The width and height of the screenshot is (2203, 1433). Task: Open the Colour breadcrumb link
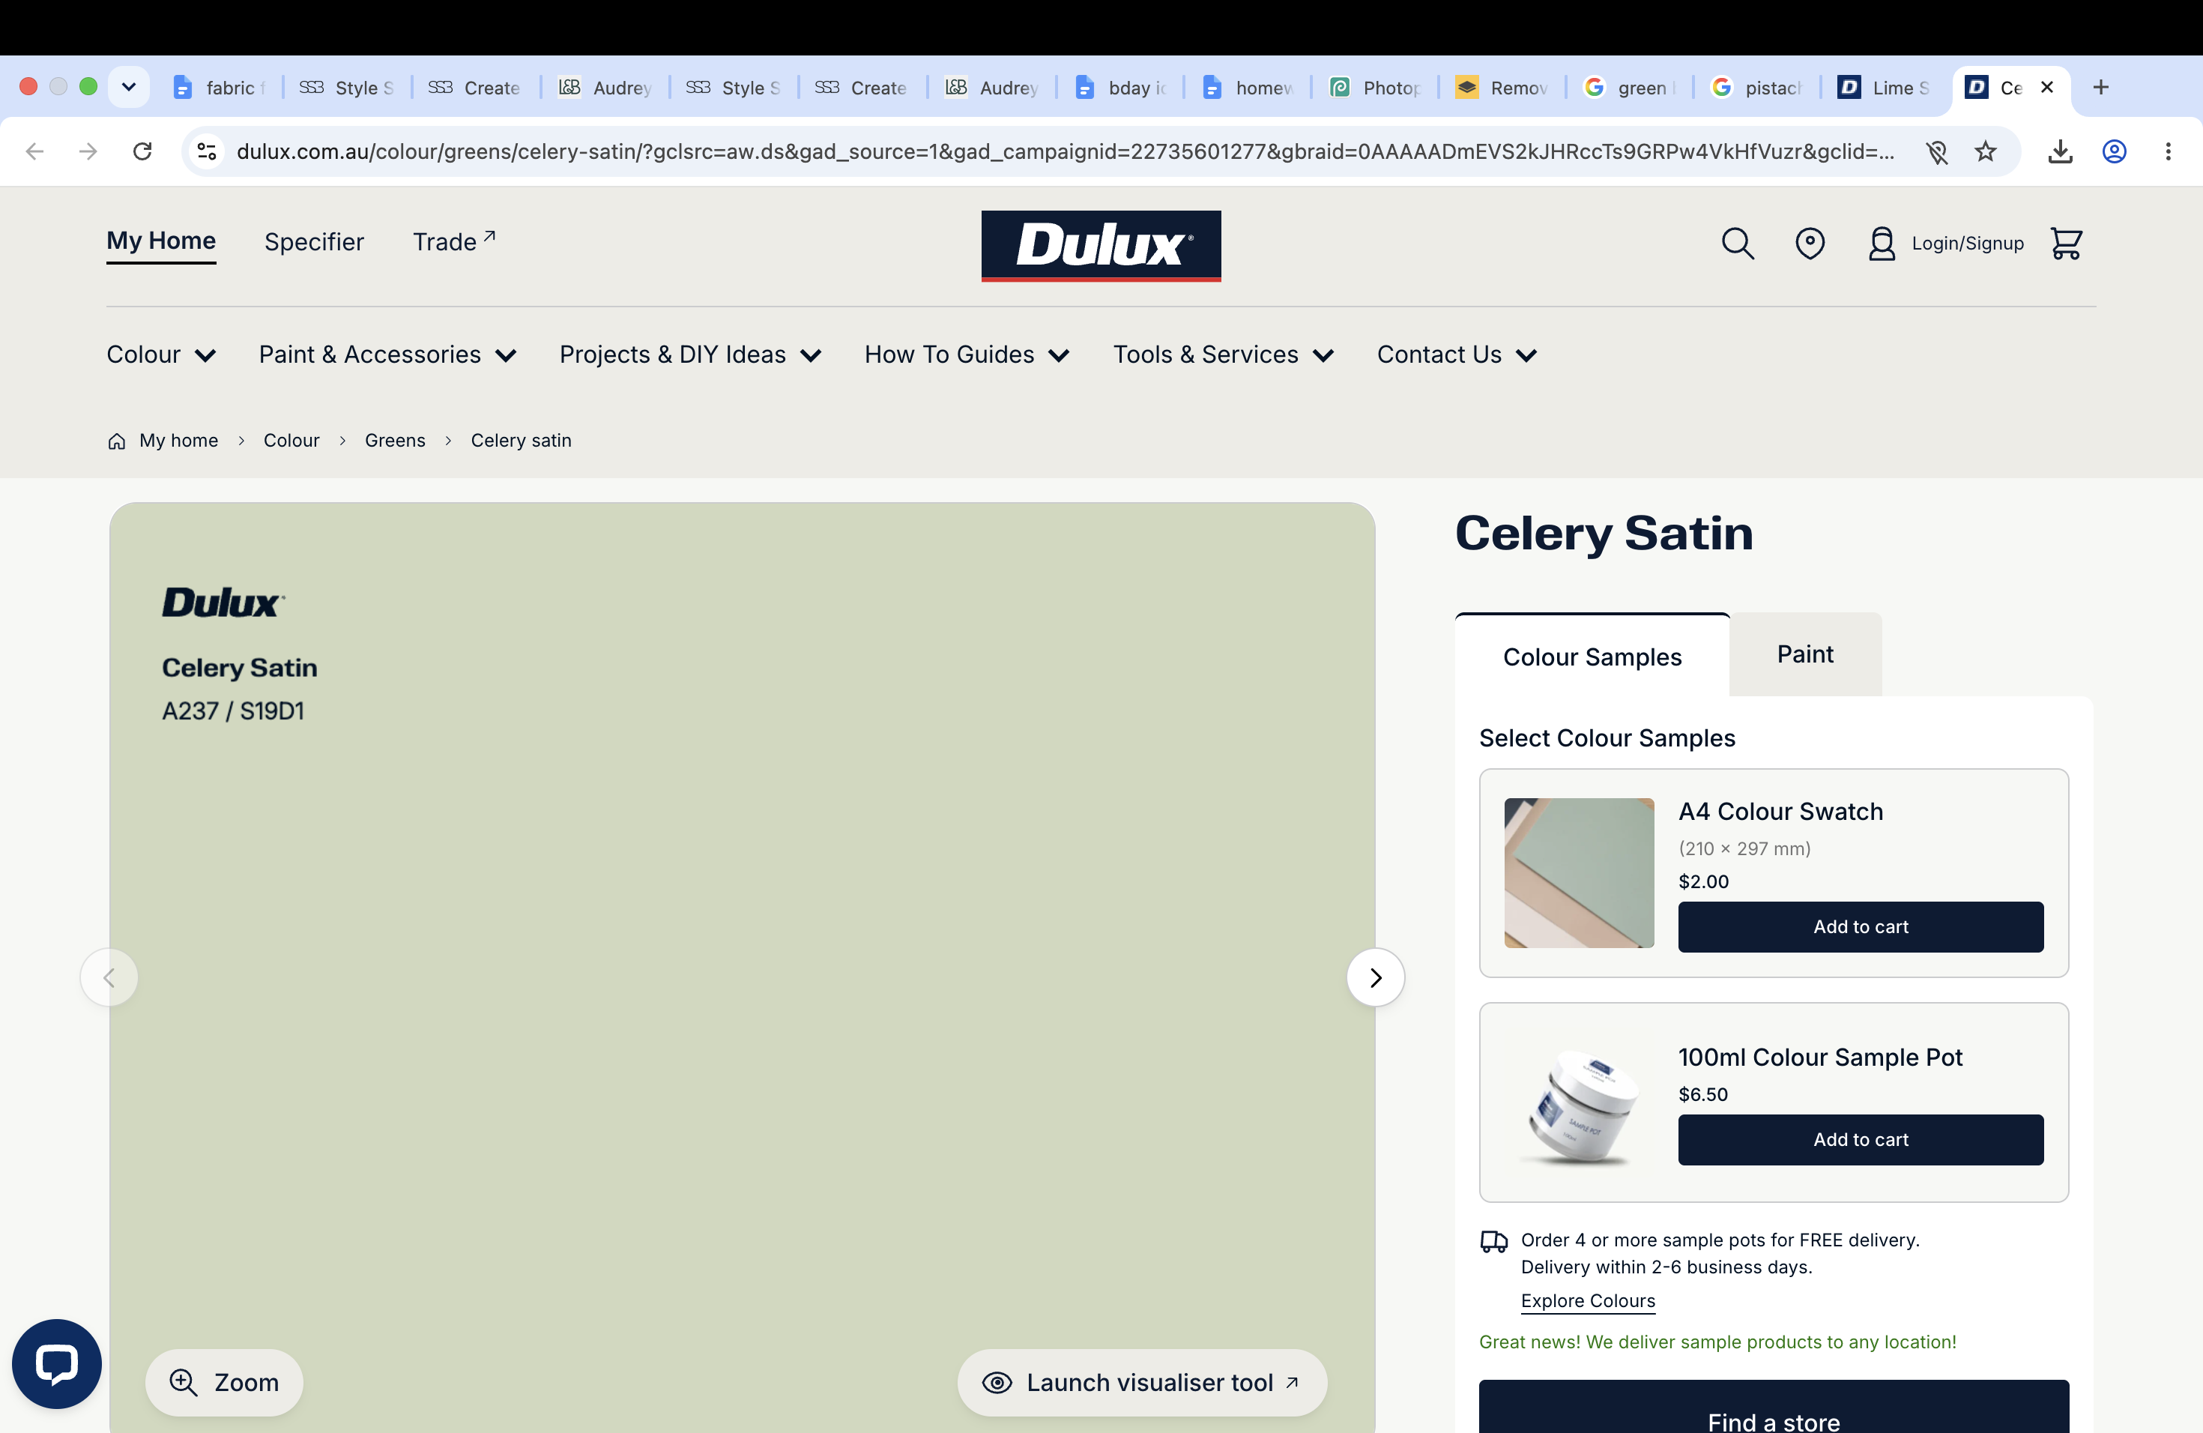pos(291,441)
